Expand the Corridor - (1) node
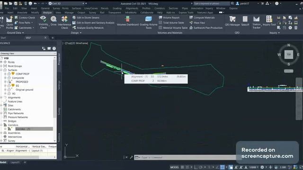 pos(5,129)
